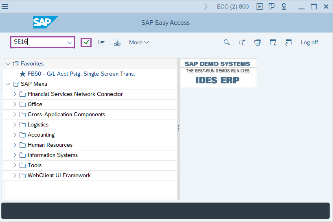Click the SAP Menu folder icon
This screenshot has height=222, width=333.
pyautogui.click(x=16, y=84)
